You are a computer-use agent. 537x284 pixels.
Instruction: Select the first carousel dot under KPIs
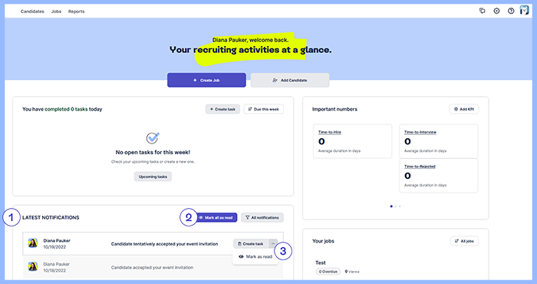[x=391, y=206]
